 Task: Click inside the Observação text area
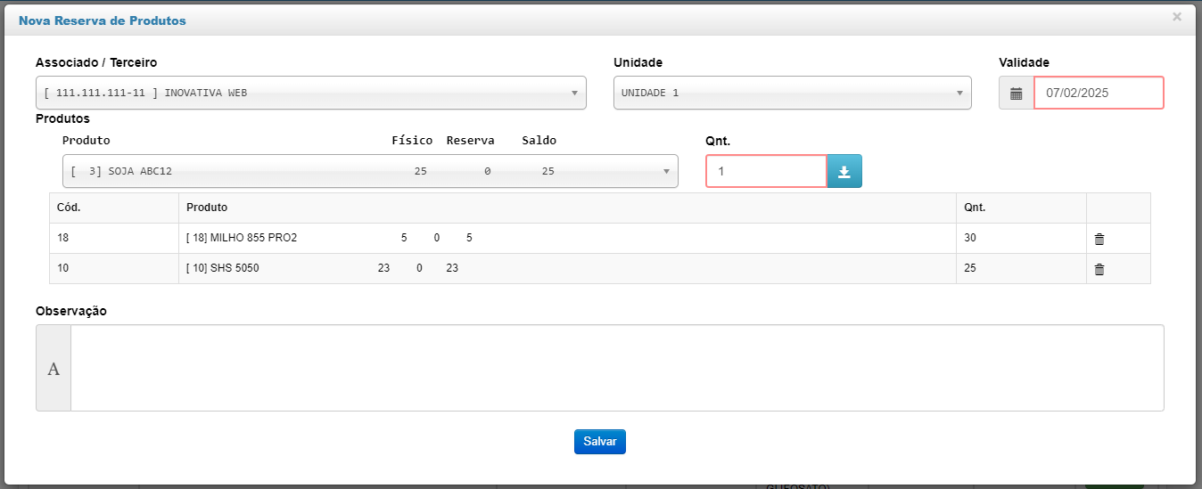[x=617, y=368]
